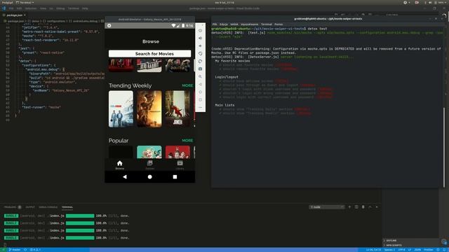Open Plik menu in terminal window
Image resolution: width=449 pixels, height=252 pixels.
215,24
